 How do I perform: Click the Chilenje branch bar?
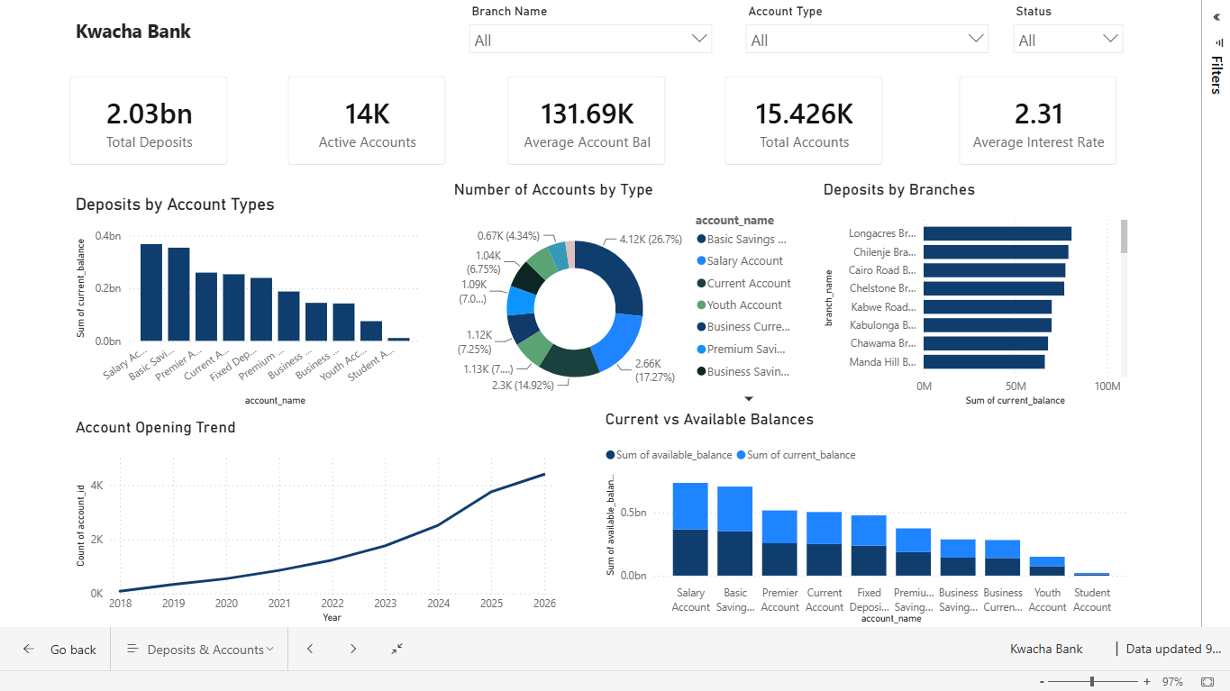point(996,252)
